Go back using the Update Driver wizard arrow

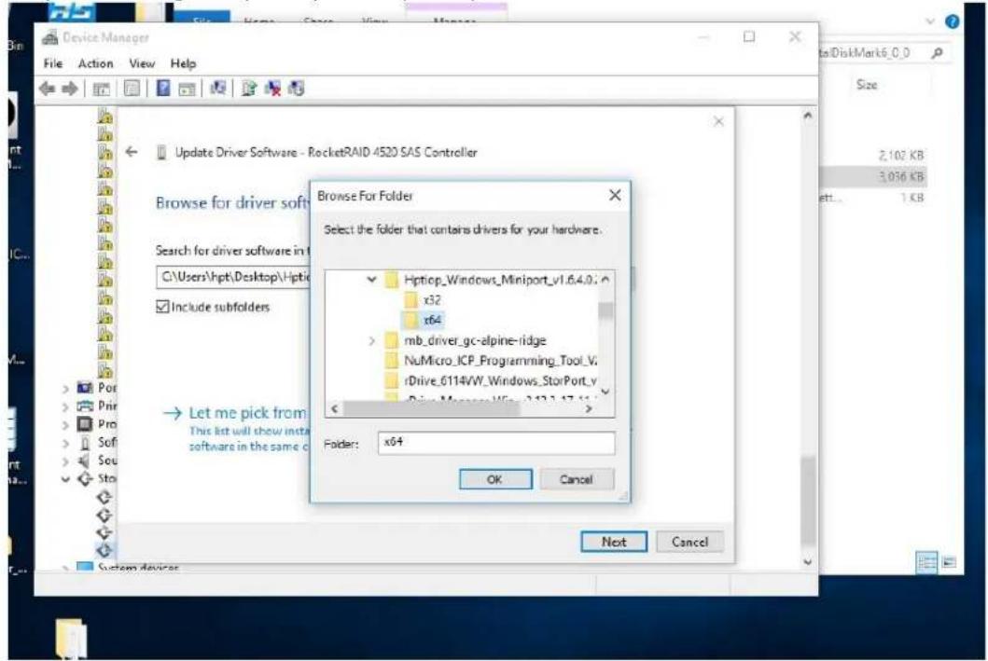click(x=131, y=152)
